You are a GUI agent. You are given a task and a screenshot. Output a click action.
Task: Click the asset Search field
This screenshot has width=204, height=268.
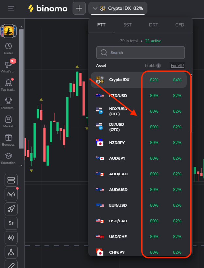click(140, 53)
